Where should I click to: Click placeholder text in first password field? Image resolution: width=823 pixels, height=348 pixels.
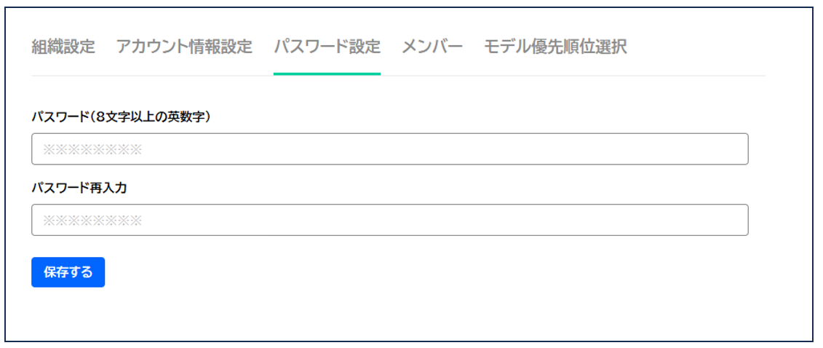pyautogui.click(x=92, y=150)
